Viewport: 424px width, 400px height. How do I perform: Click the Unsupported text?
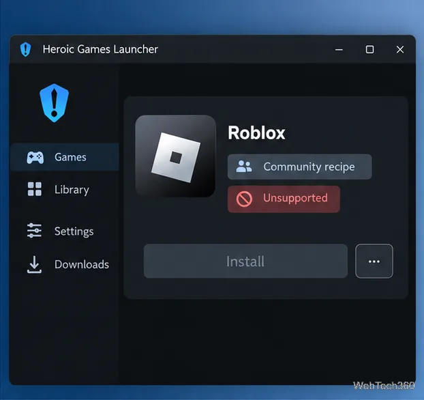click(x=296, y=198)
